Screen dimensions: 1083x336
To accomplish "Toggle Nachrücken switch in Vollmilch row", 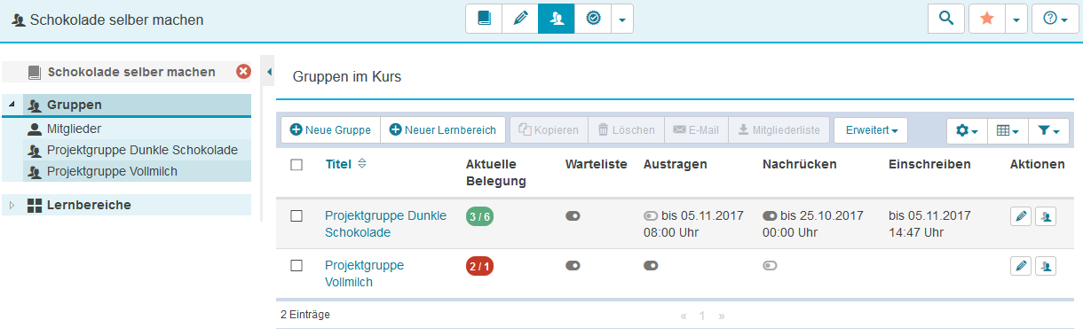I will point(770,265).
